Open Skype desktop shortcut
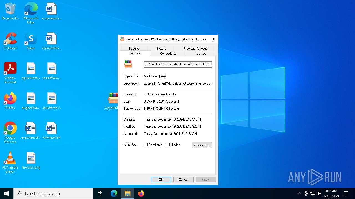Image resolution: width=355 pixels, height=199 pixels. 31,41
